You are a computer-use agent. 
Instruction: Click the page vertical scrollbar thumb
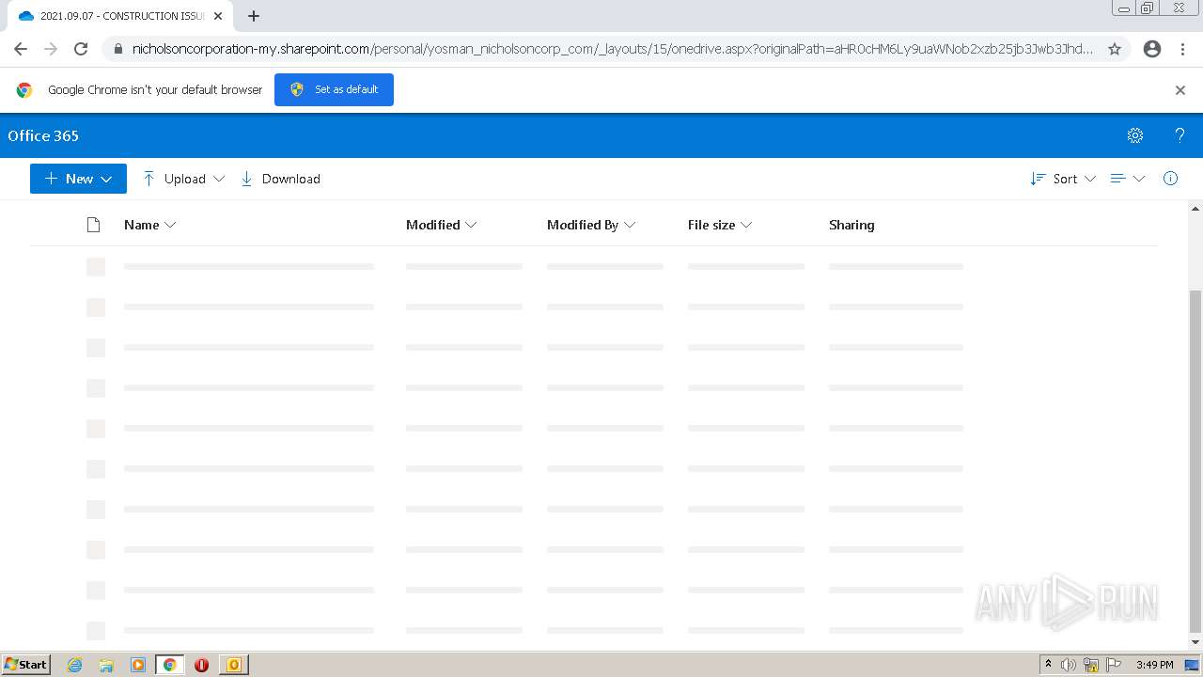point(1195,462)
